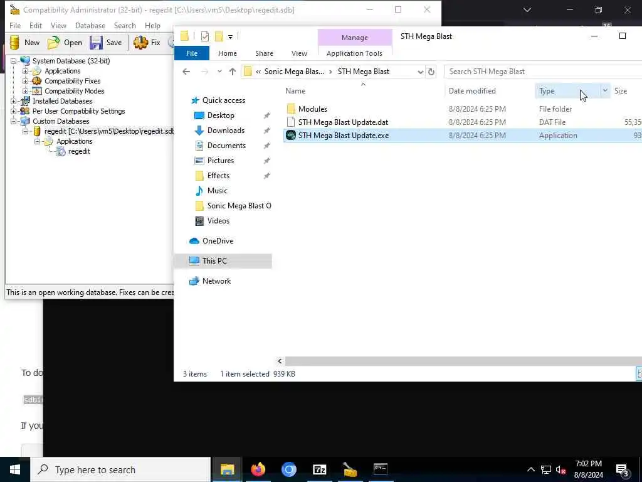Select the Modules folder
This screenshot has height=482, width=642.
pos(312,109)
